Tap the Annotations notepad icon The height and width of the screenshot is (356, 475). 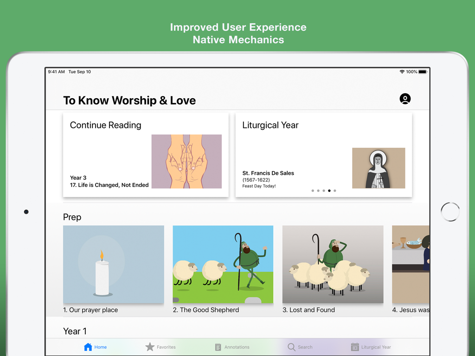point(218,347)
